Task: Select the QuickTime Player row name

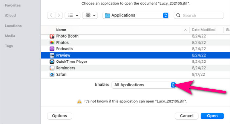Action: tap(72, 62)
